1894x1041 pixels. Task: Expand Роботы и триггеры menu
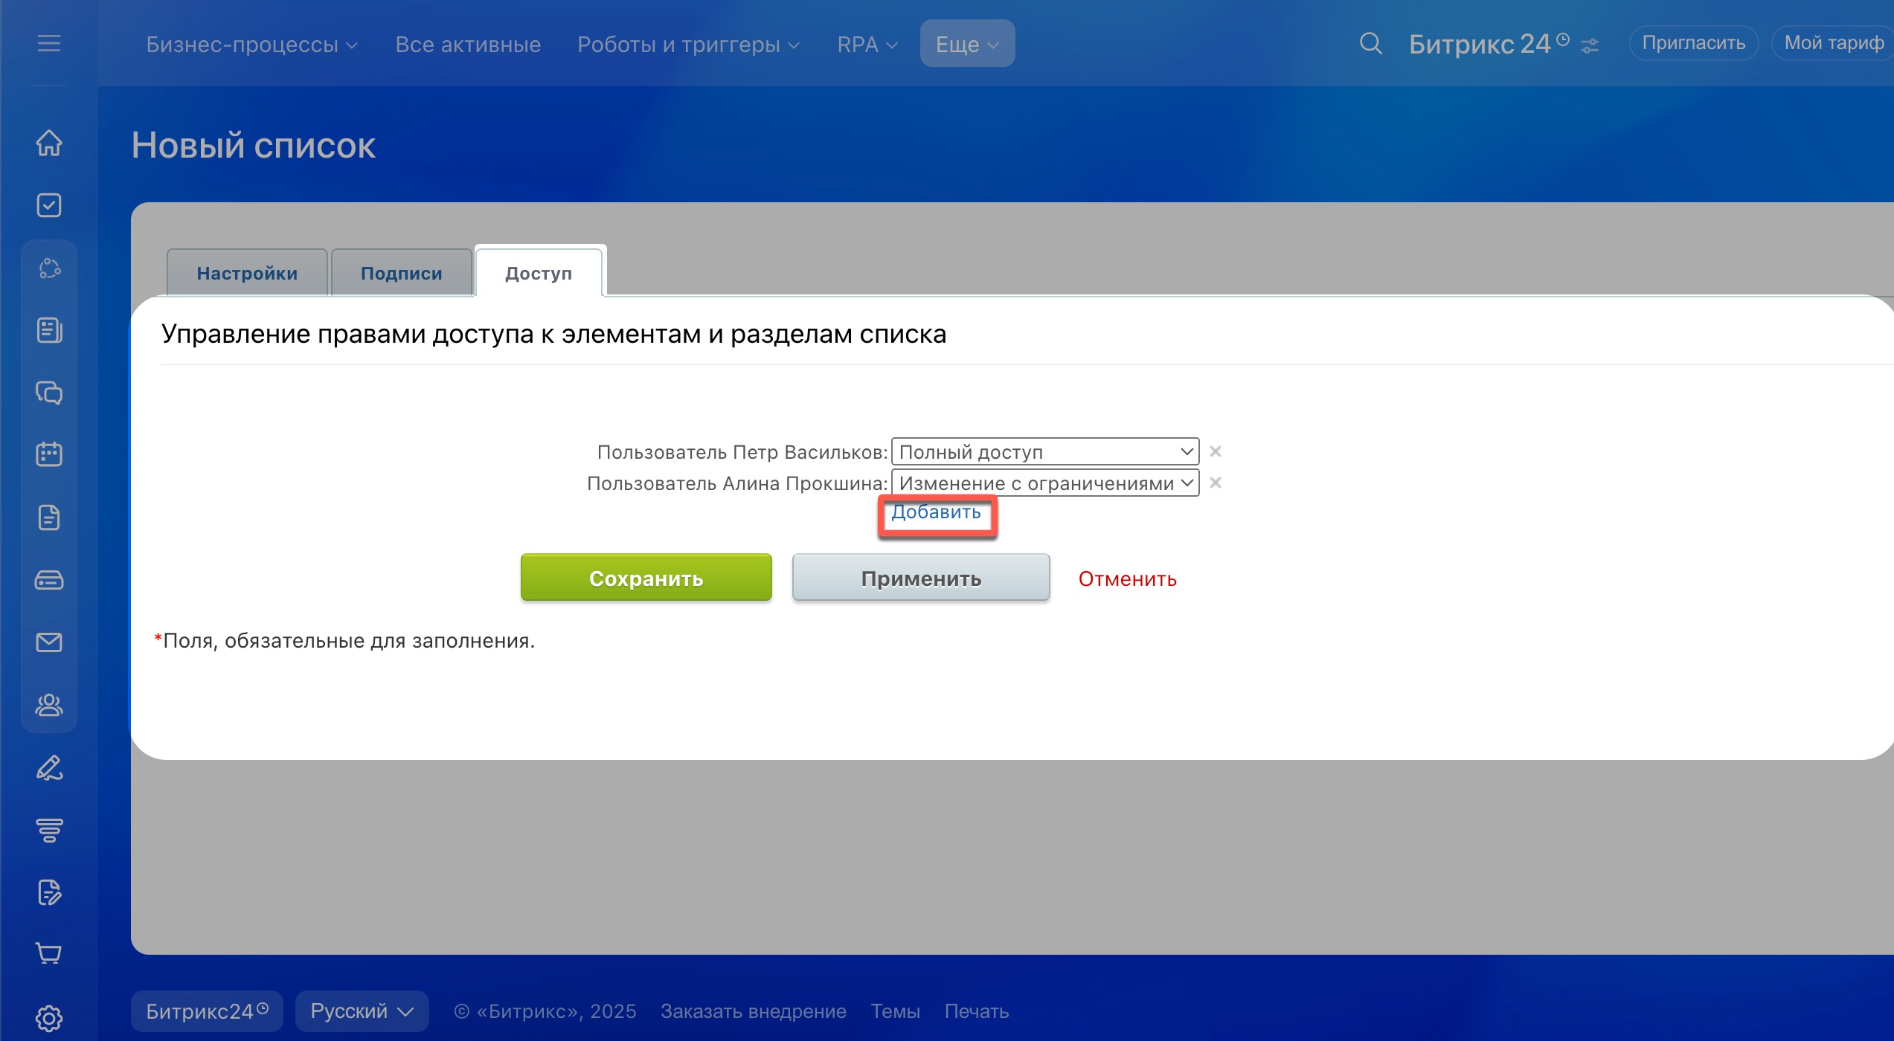[688, 45]
